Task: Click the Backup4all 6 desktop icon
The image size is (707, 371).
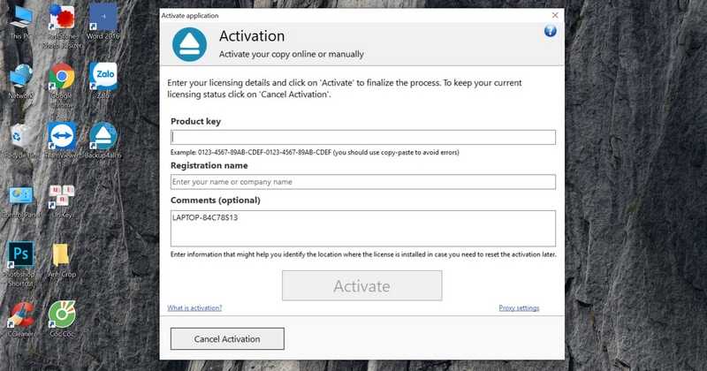Action: point(103,136)
